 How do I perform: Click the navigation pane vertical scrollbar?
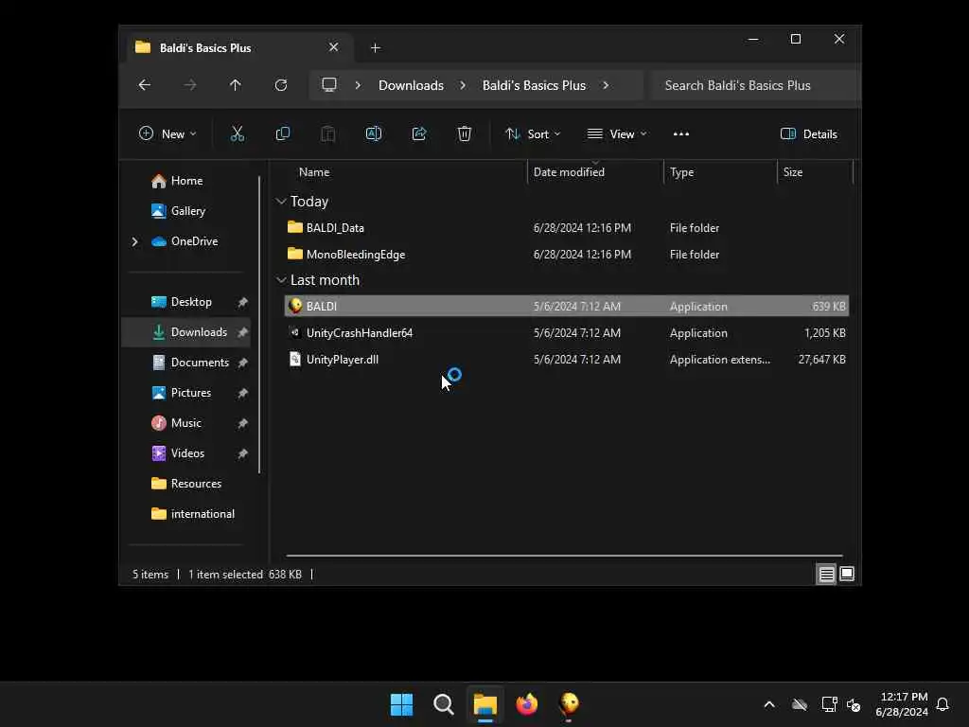(259, 325)
